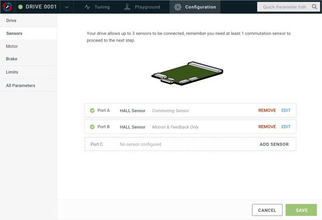Click in the Quick Parameter Edit field
322x220 pixels.
284,7
